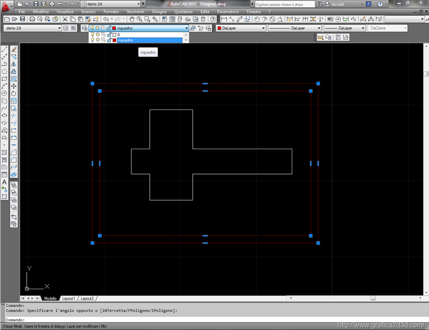Activate the Pan hand tool

point(132,19)
